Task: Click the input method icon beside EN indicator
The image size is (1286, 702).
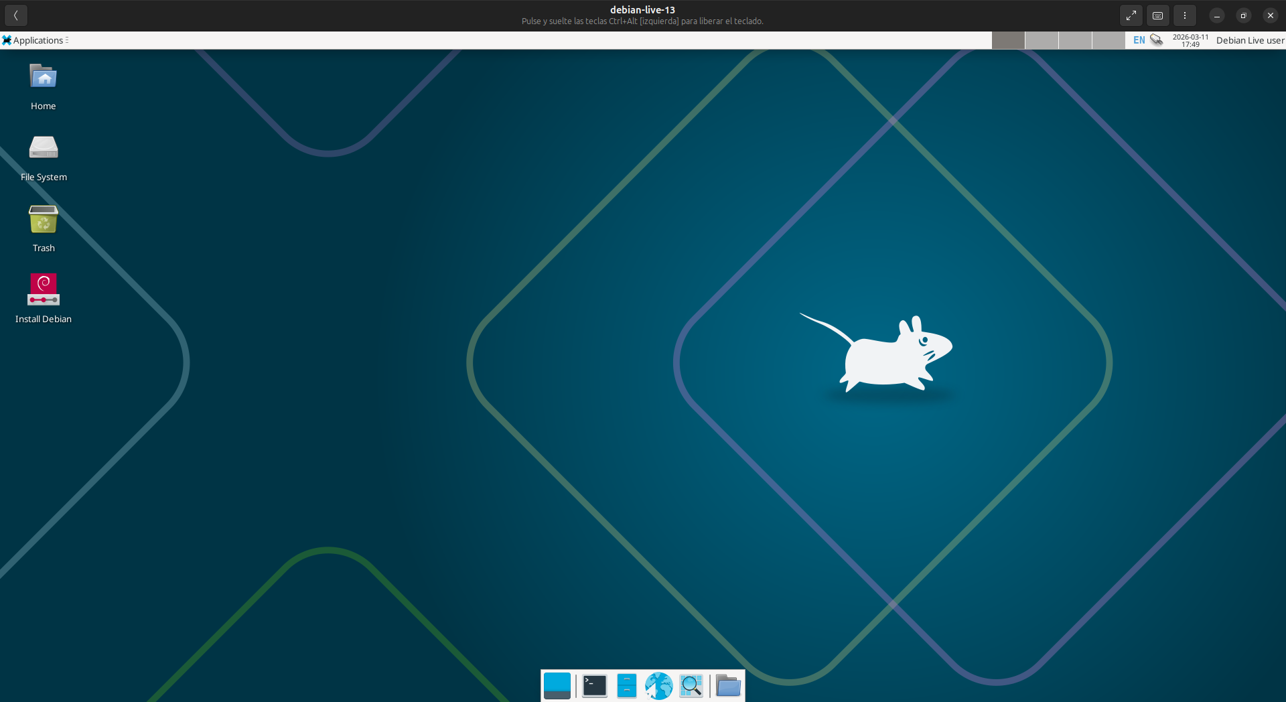Action: (x=1156, y=40)
